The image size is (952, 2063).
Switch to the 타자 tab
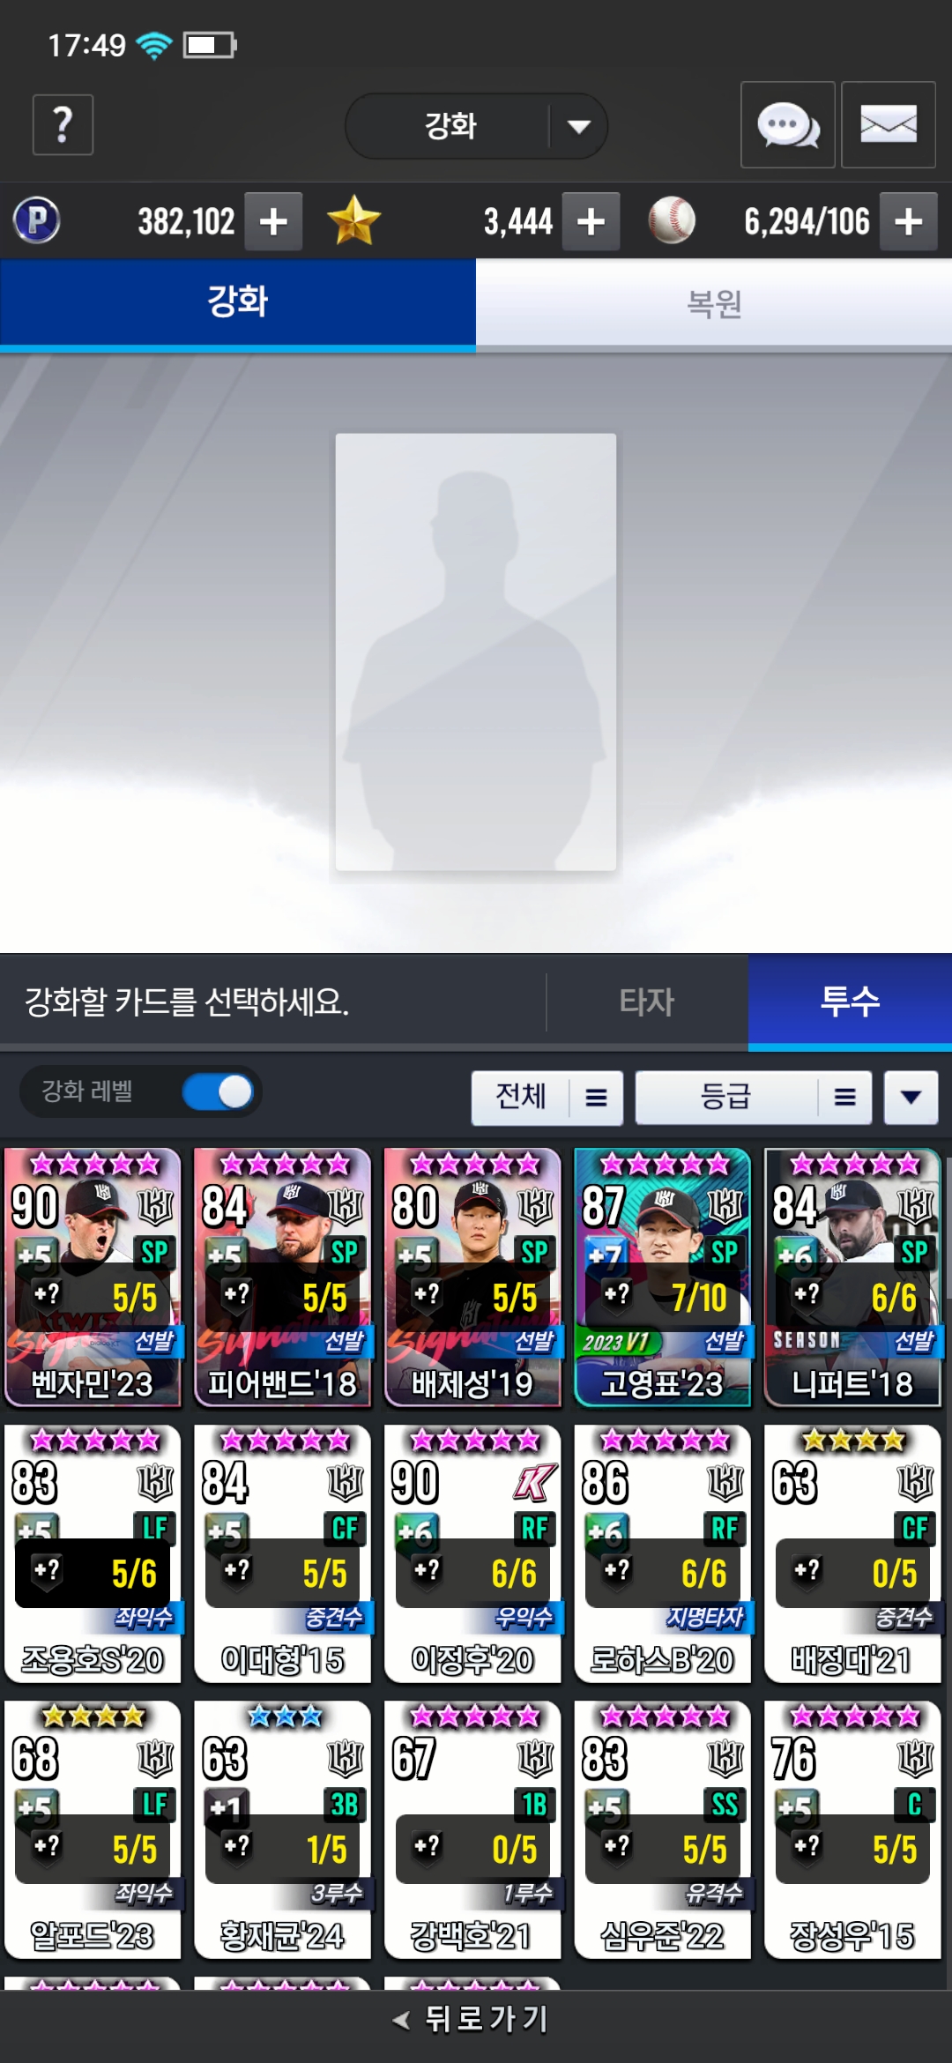[x=647, y=1002]
